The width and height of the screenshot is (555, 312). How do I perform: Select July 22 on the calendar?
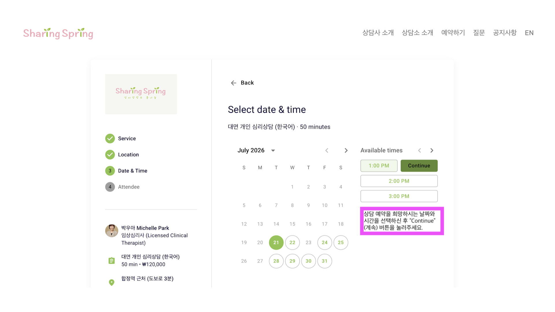292,243
